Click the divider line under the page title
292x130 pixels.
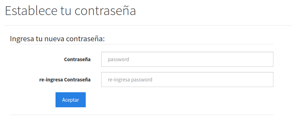point(148,25)
